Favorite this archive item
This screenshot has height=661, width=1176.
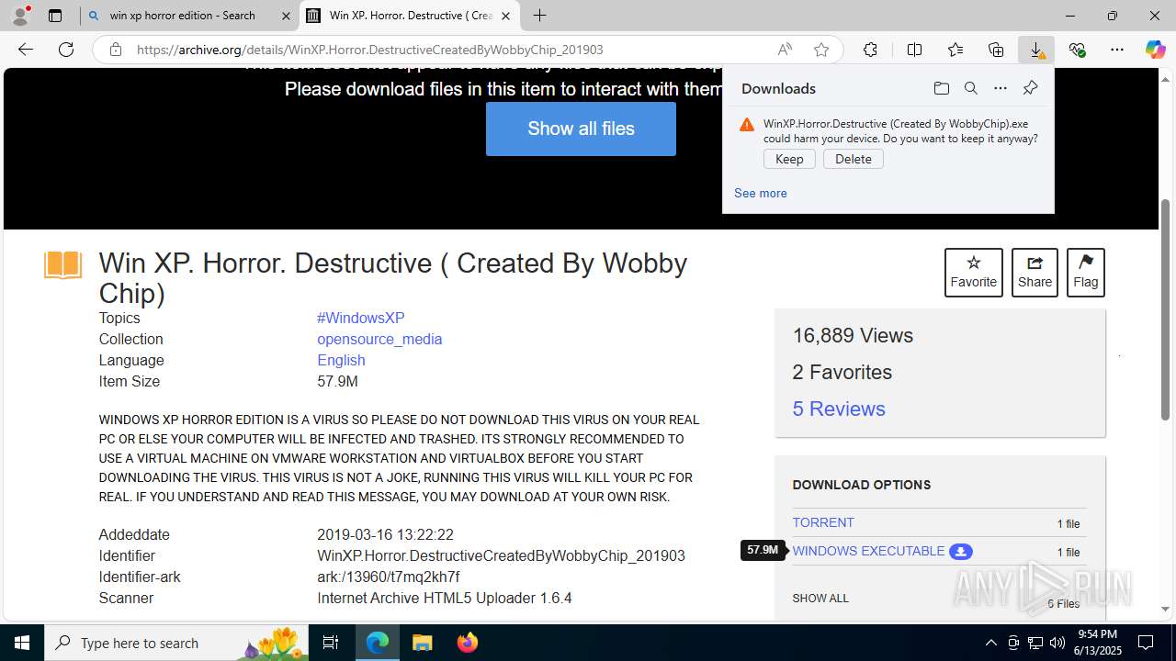click(x=974, y=272)
